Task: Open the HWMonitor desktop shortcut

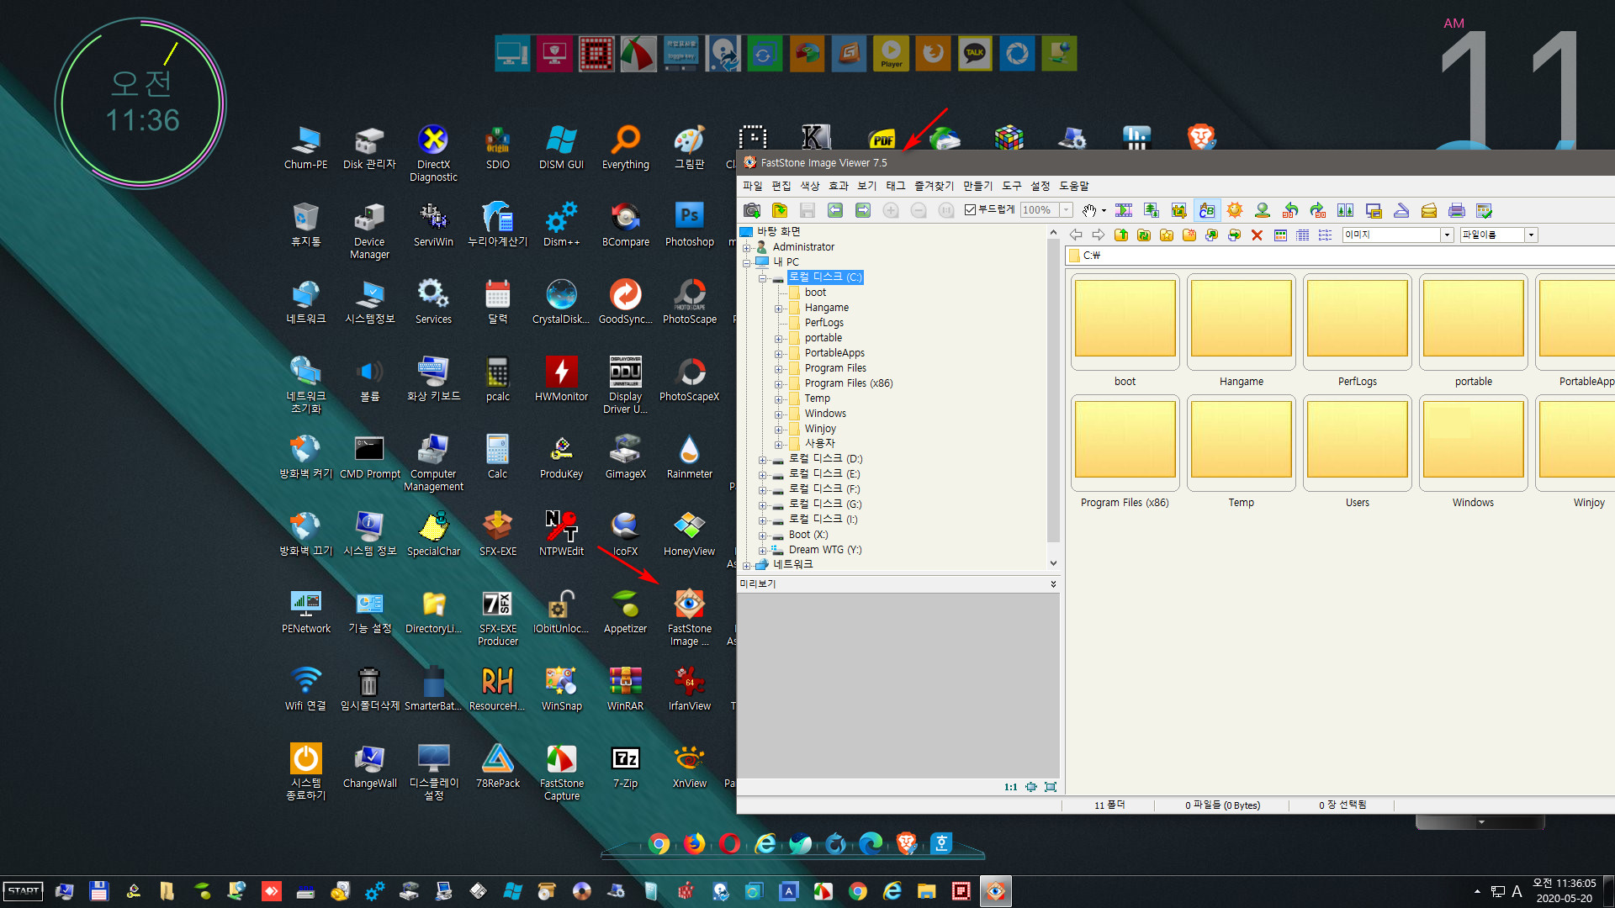Action: (562, 380)
